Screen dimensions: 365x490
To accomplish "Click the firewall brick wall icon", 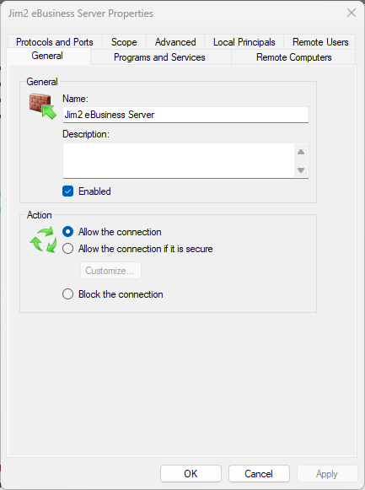I will [x=43, y=106].
